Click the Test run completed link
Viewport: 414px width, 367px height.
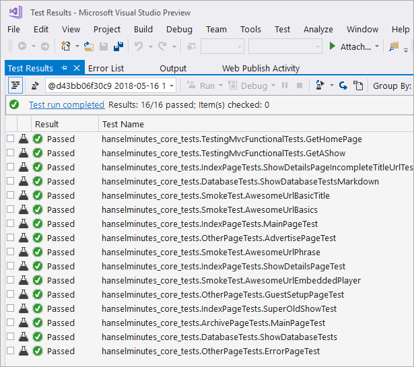pyautogui.click(x=67, y=105)
